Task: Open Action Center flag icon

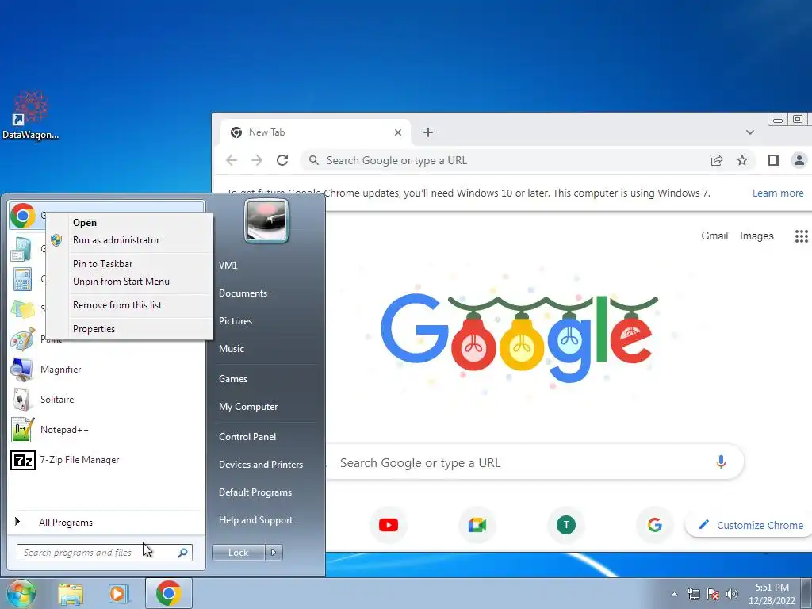Action: tap(713, 594)
